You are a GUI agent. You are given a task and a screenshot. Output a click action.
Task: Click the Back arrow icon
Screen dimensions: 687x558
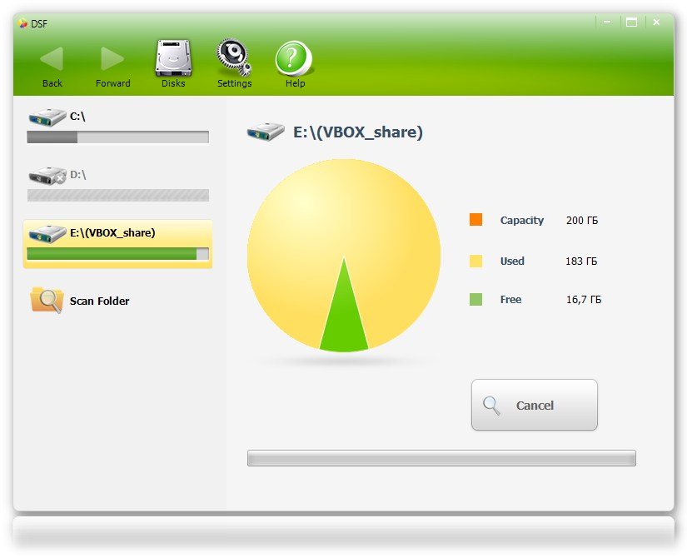point(52,59)
